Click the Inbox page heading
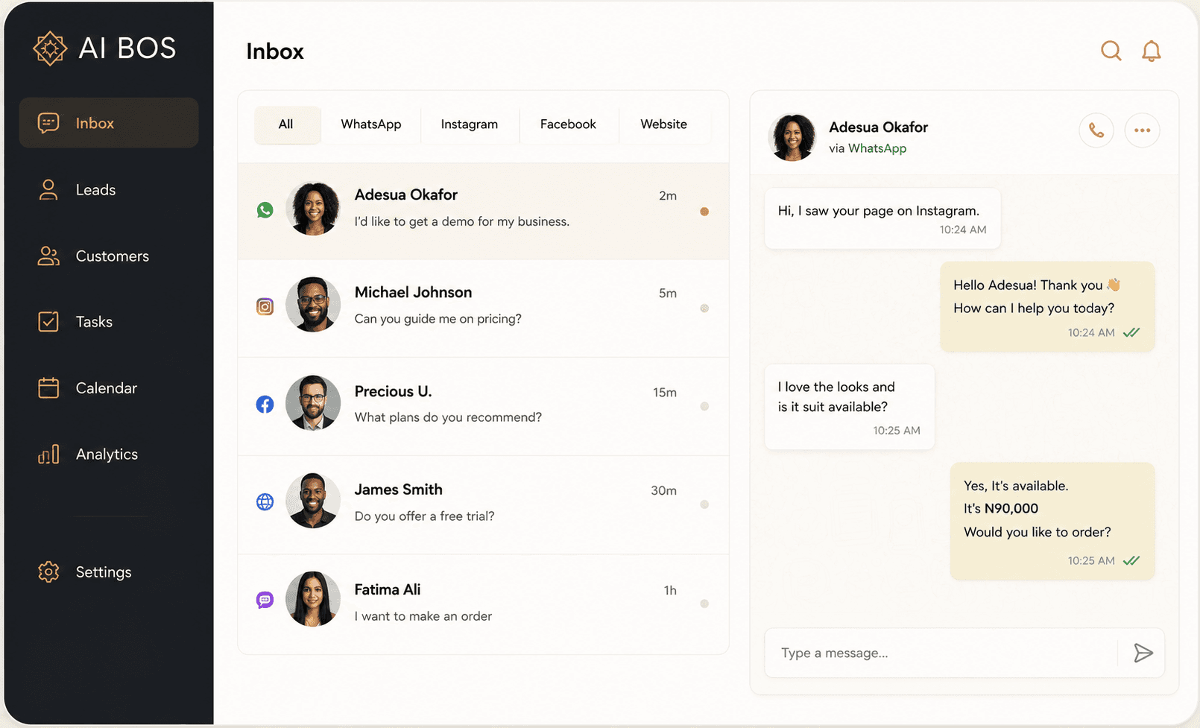This screenshot has height=728, width=1200. (x=275, y=51)
